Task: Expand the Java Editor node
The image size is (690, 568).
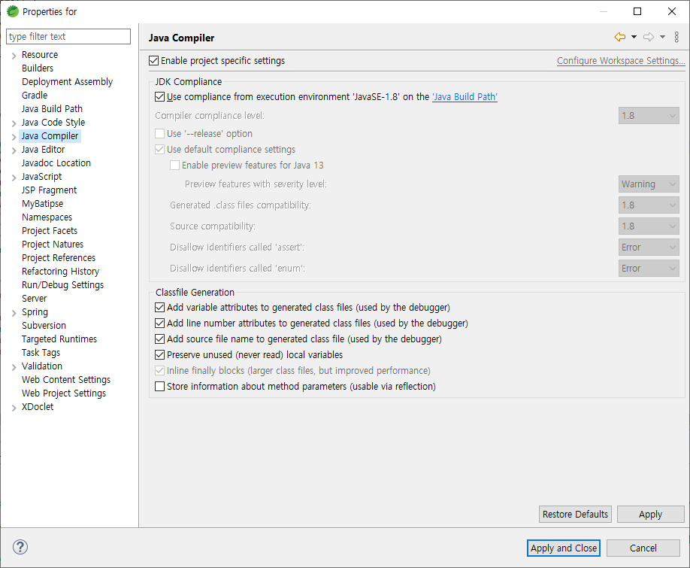Action: (x=14, y=150)
